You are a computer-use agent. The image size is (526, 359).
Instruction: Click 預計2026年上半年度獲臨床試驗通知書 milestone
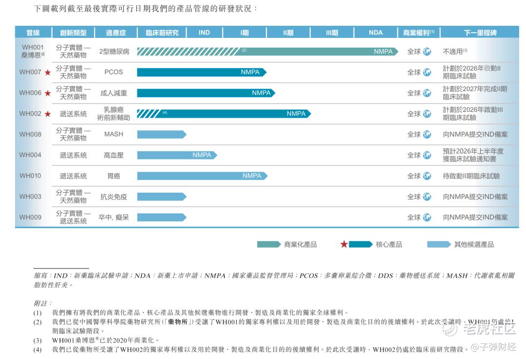click(x=473, y=155)
